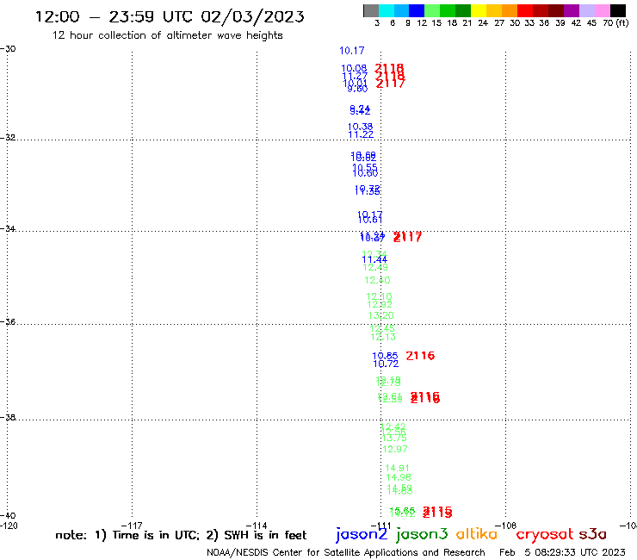Select the wave height value 12.40
Image resolution: width=637 pixels, height=560 pixels.
(377, 280)
